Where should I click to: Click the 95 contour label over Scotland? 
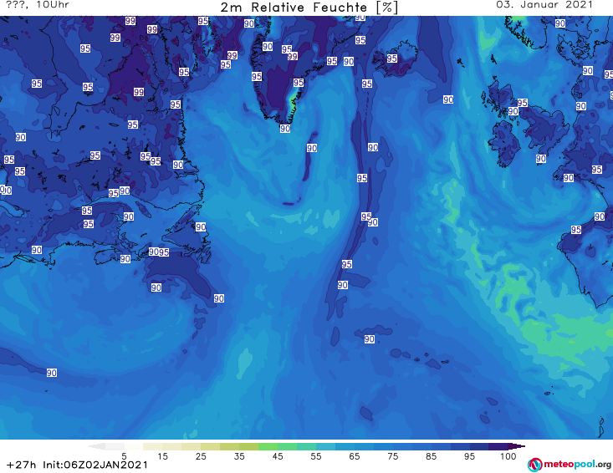(x=523, y=103)
